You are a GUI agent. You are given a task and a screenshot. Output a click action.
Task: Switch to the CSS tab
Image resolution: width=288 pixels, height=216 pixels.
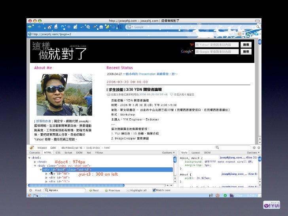click(x=58, y=152)
